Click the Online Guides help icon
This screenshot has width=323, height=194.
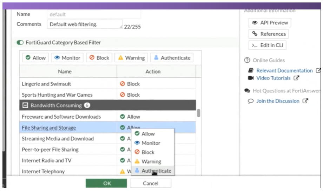247,60
